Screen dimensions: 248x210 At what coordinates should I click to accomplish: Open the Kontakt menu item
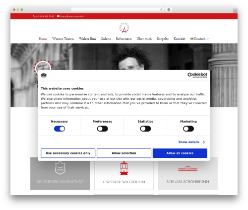[x=180, y=39]
